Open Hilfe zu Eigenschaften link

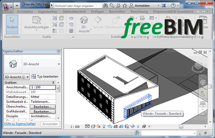tap(20, 124)
